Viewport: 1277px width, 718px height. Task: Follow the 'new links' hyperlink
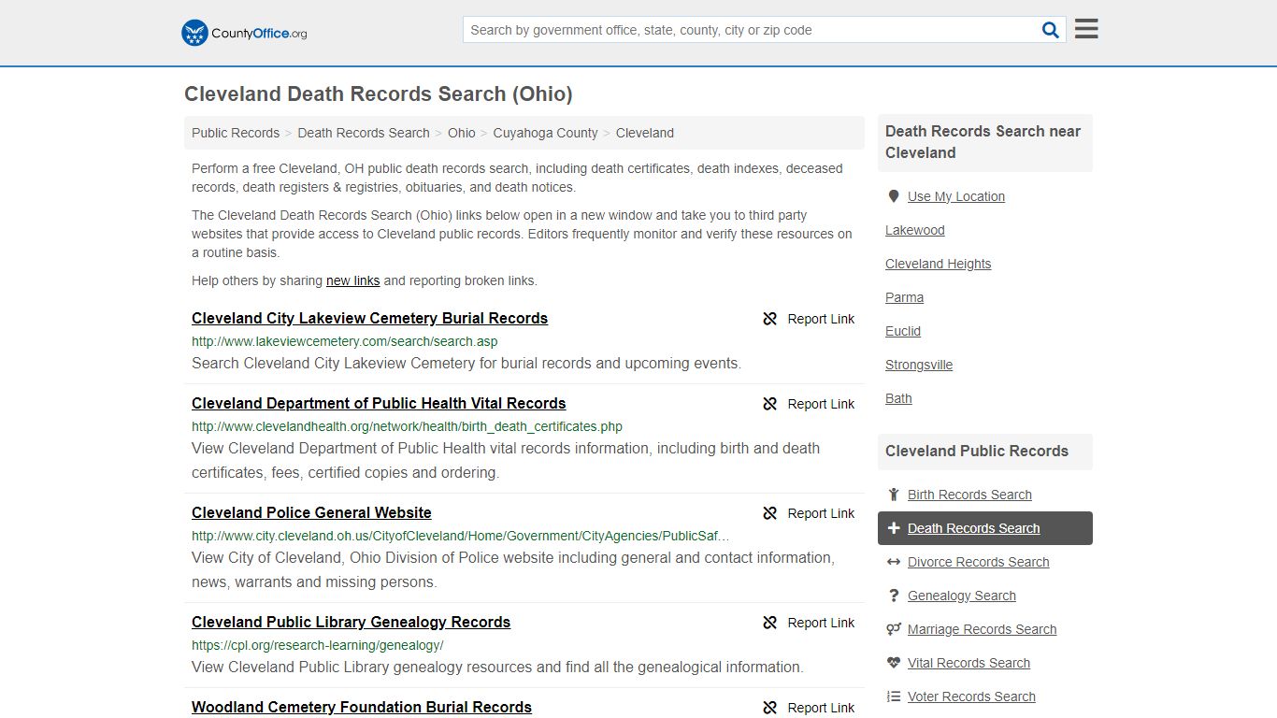353,280
